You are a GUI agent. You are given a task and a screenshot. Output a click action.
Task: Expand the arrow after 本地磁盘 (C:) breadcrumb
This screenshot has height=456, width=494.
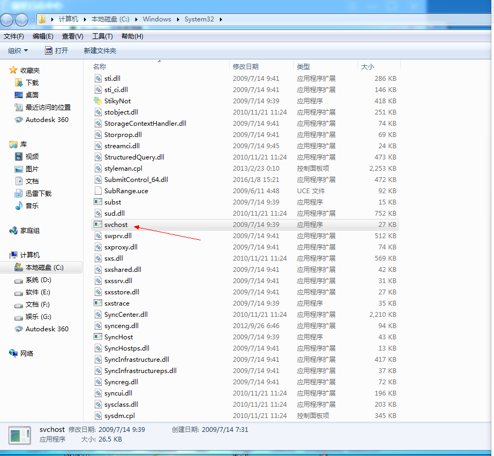click(136, 19)
